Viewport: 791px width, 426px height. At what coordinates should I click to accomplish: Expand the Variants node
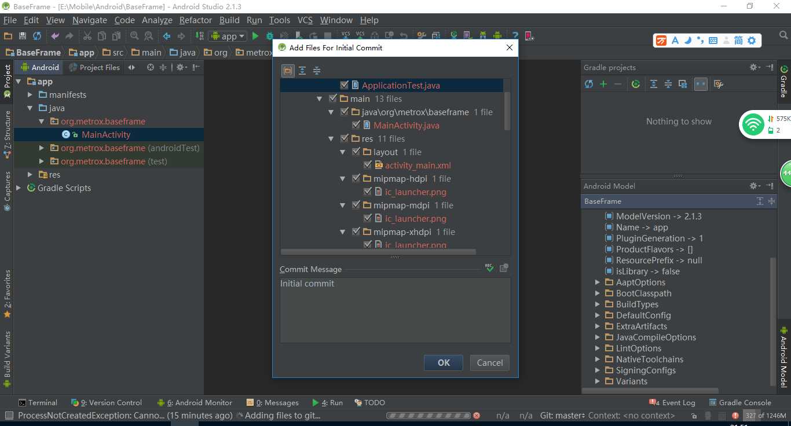pyautogui.click(x=598, y=381)
